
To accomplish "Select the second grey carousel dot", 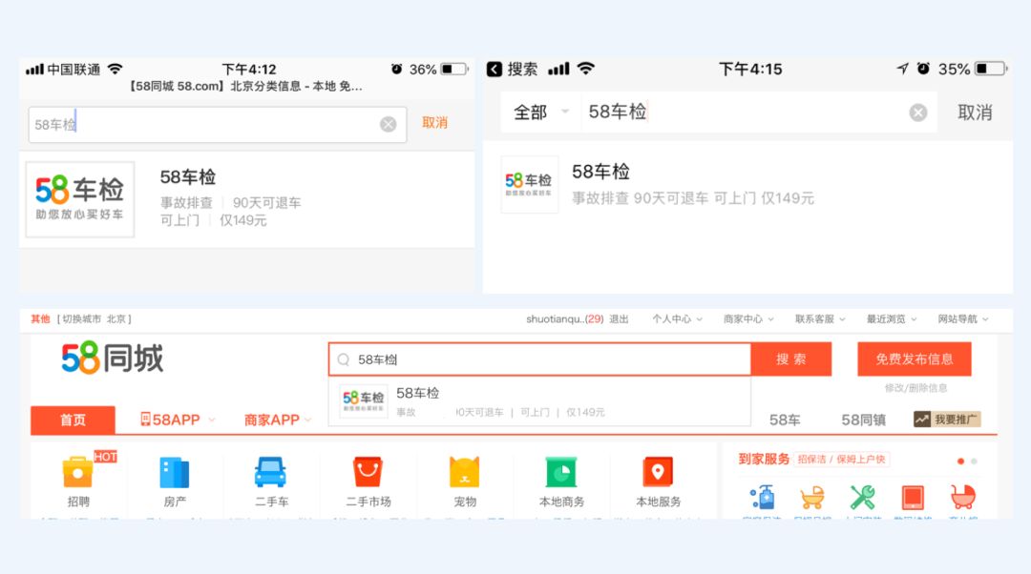I will pyautogui.click(x=974, y=461).
